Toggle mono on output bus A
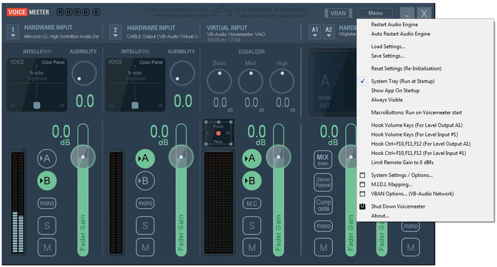The height and width of the screenshot is (267, 497). 323,226
